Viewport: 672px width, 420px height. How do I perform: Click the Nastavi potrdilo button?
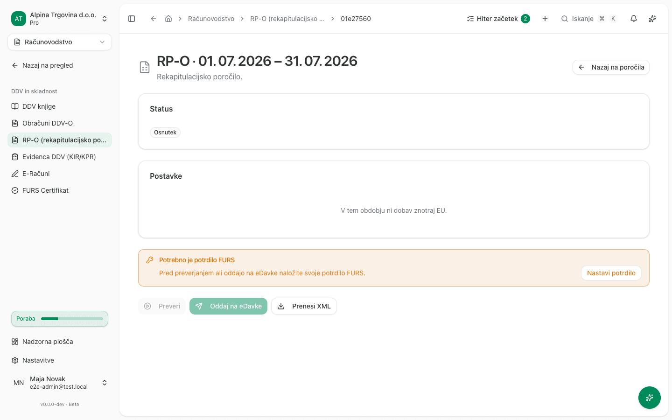[x=611, y=273]
